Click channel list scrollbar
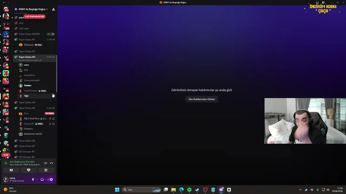Image resolution: width=346 pixels, height=194 pixels. 56,74
